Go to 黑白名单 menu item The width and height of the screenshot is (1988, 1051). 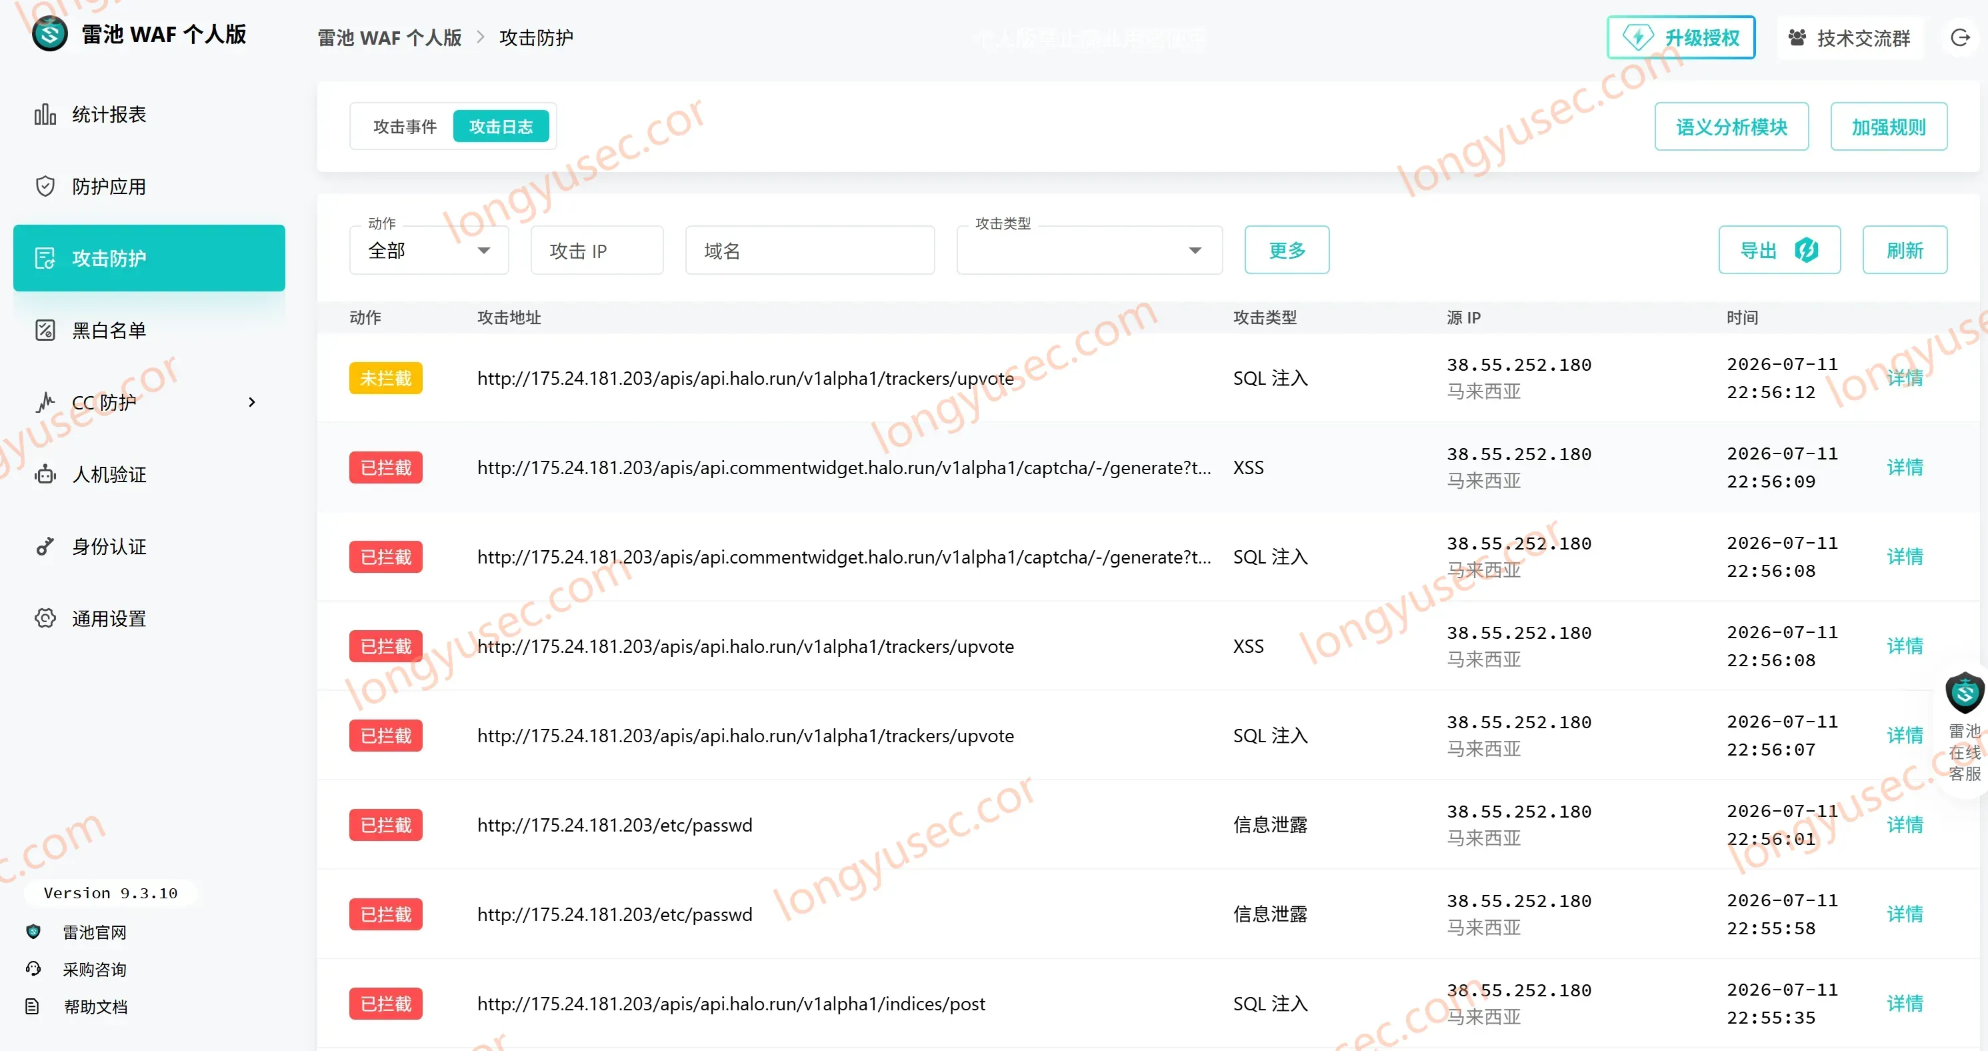[x=149, y=329]
